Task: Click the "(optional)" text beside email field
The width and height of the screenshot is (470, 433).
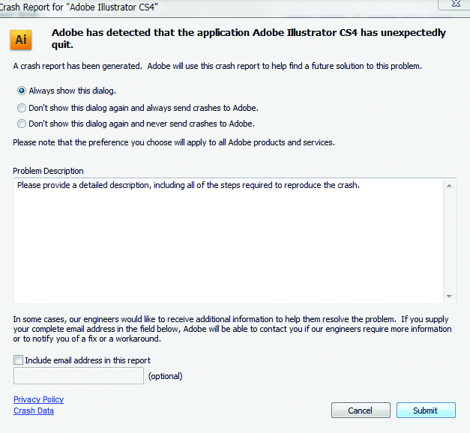Action: pos(166,376)
